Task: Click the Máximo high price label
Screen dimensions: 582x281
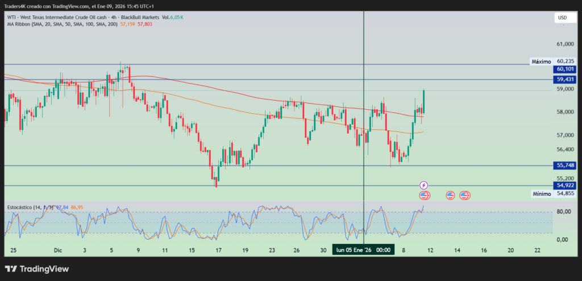Action: point(541,61)
